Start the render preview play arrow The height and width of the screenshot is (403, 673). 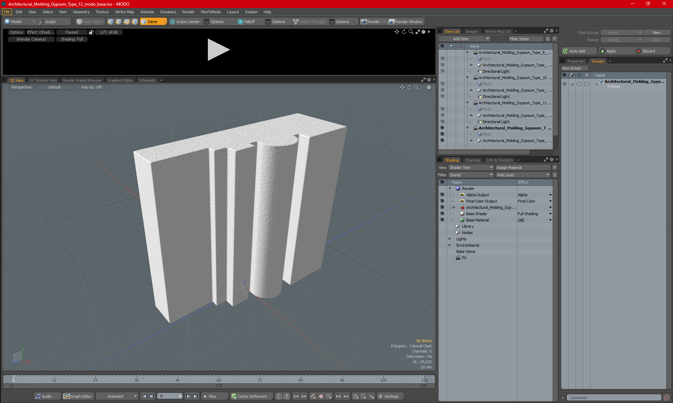[x=218, y=50]
